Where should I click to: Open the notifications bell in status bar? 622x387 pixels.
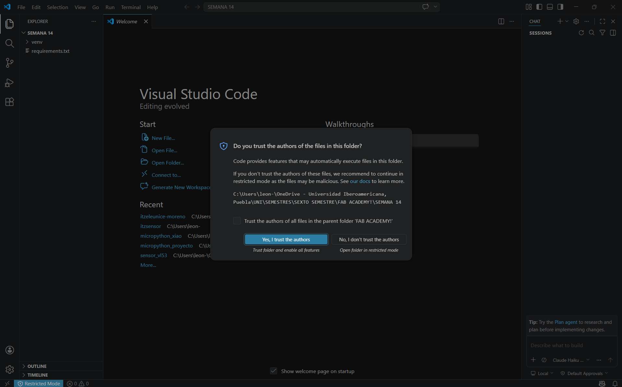click(615, 383)
